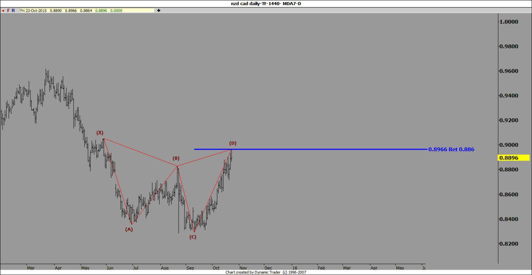This screenshot has width=532, height=275.
Task: Click the 0.9400 price axis label
Action: (509, 96)
